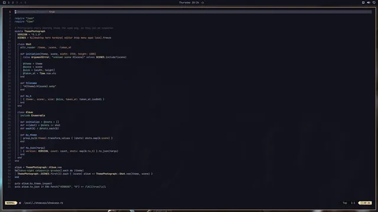
Task: Click the rightmost top-bar tray icon
Action: point(374,2)
